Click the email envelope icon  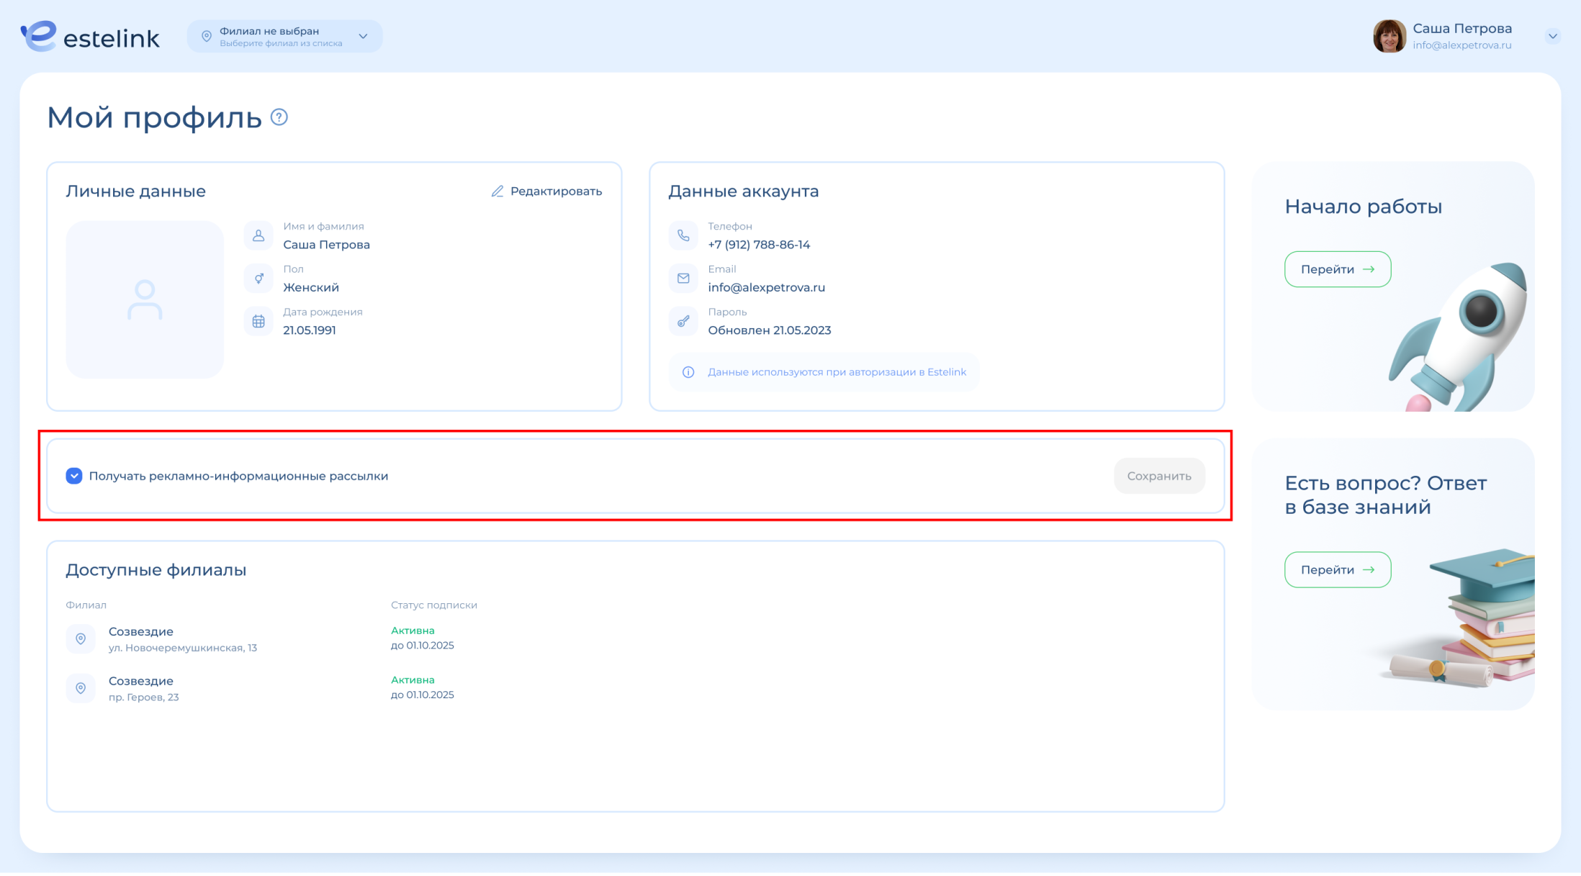683,279
